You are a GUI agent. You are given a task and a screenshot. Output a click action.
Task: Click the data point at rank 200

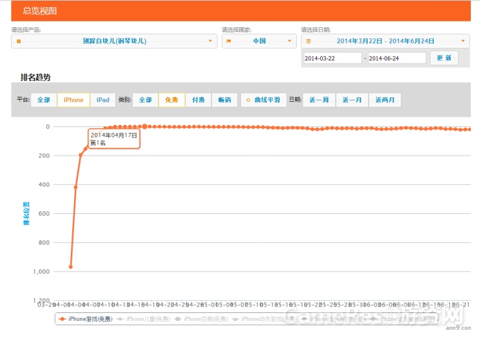[81, 155]
